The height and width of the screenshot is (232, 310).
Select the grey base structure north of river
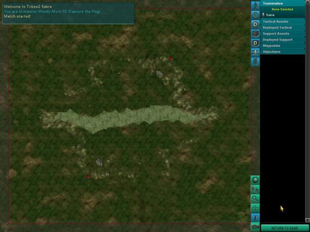tap(160, 74)
